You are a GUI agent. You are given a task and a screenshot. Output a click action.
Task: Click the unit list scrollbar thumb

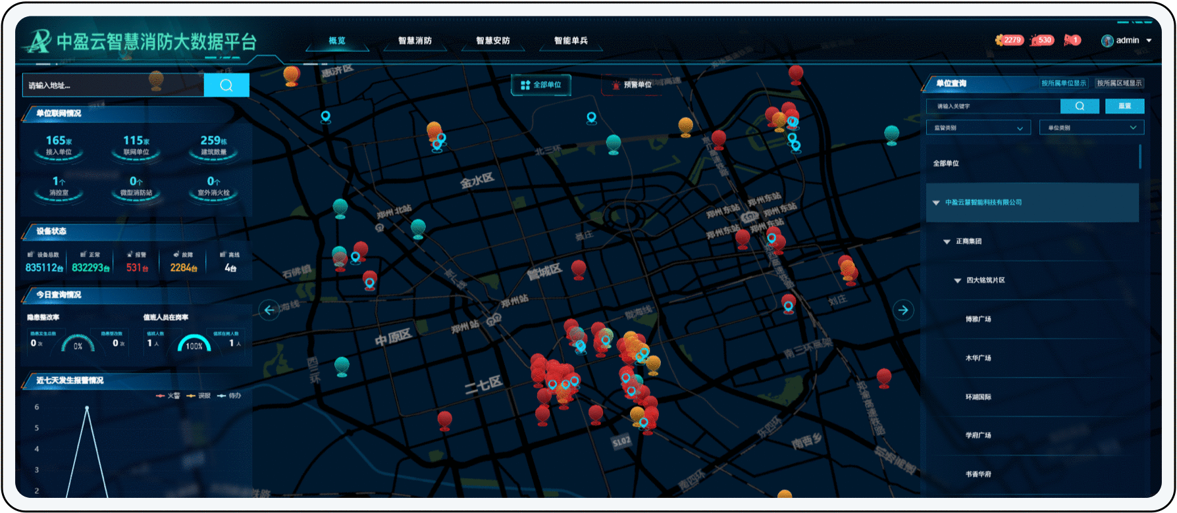[1140, 157]
